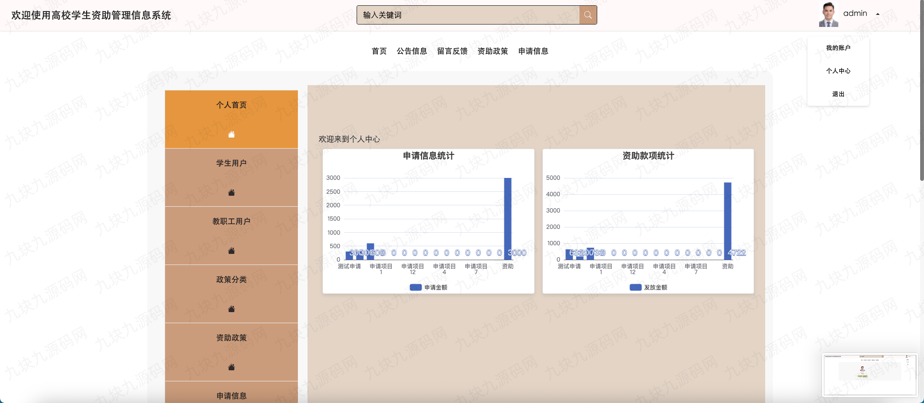
Task: Focus the 输入关键词 search field
Action: pos(468,15)
